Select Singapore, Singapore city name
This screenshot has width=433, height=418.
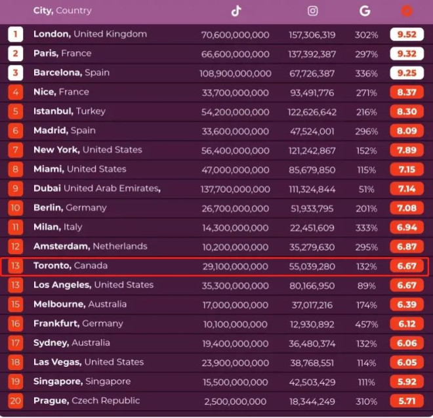coord(82,381)
